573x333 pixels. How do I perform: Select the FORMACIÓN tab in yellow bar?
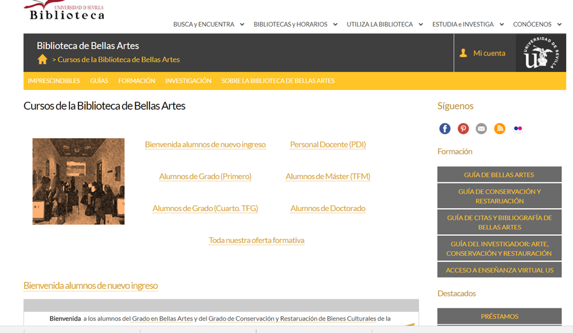pyautogui.click(x=137, y=81)
